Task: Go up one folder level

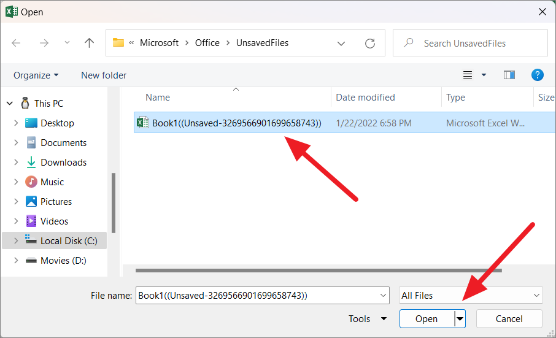Action: coord(90,43)
